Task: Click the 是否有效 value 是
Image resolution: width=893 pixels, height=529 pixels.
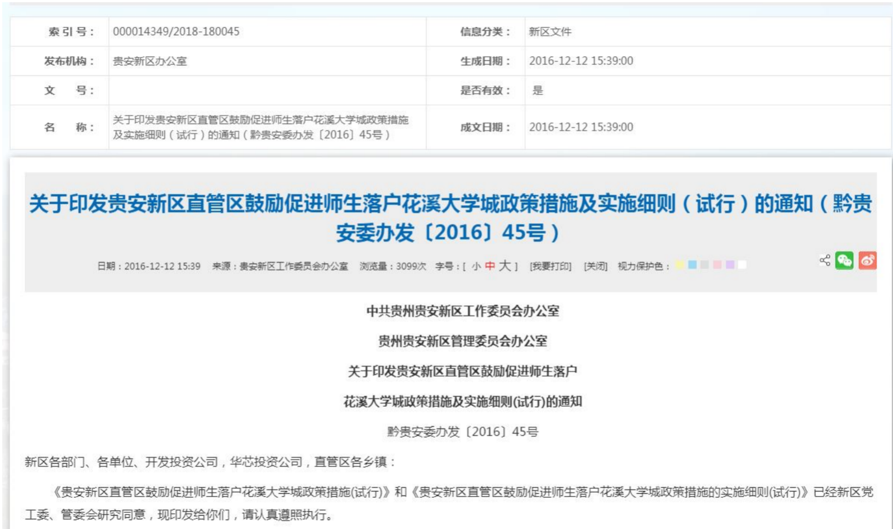Action: 538,90
